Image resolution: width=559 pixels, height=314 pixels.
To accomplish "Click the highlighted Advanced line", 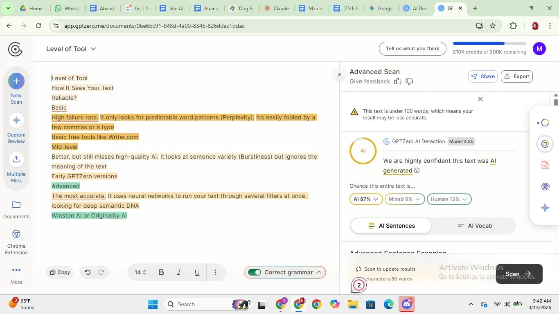I will click(65, 186).
